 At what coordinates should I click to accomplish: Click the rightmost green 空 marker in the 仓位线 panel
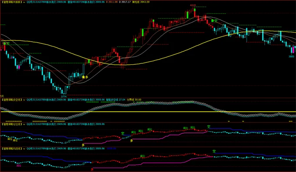coord(209,127)
